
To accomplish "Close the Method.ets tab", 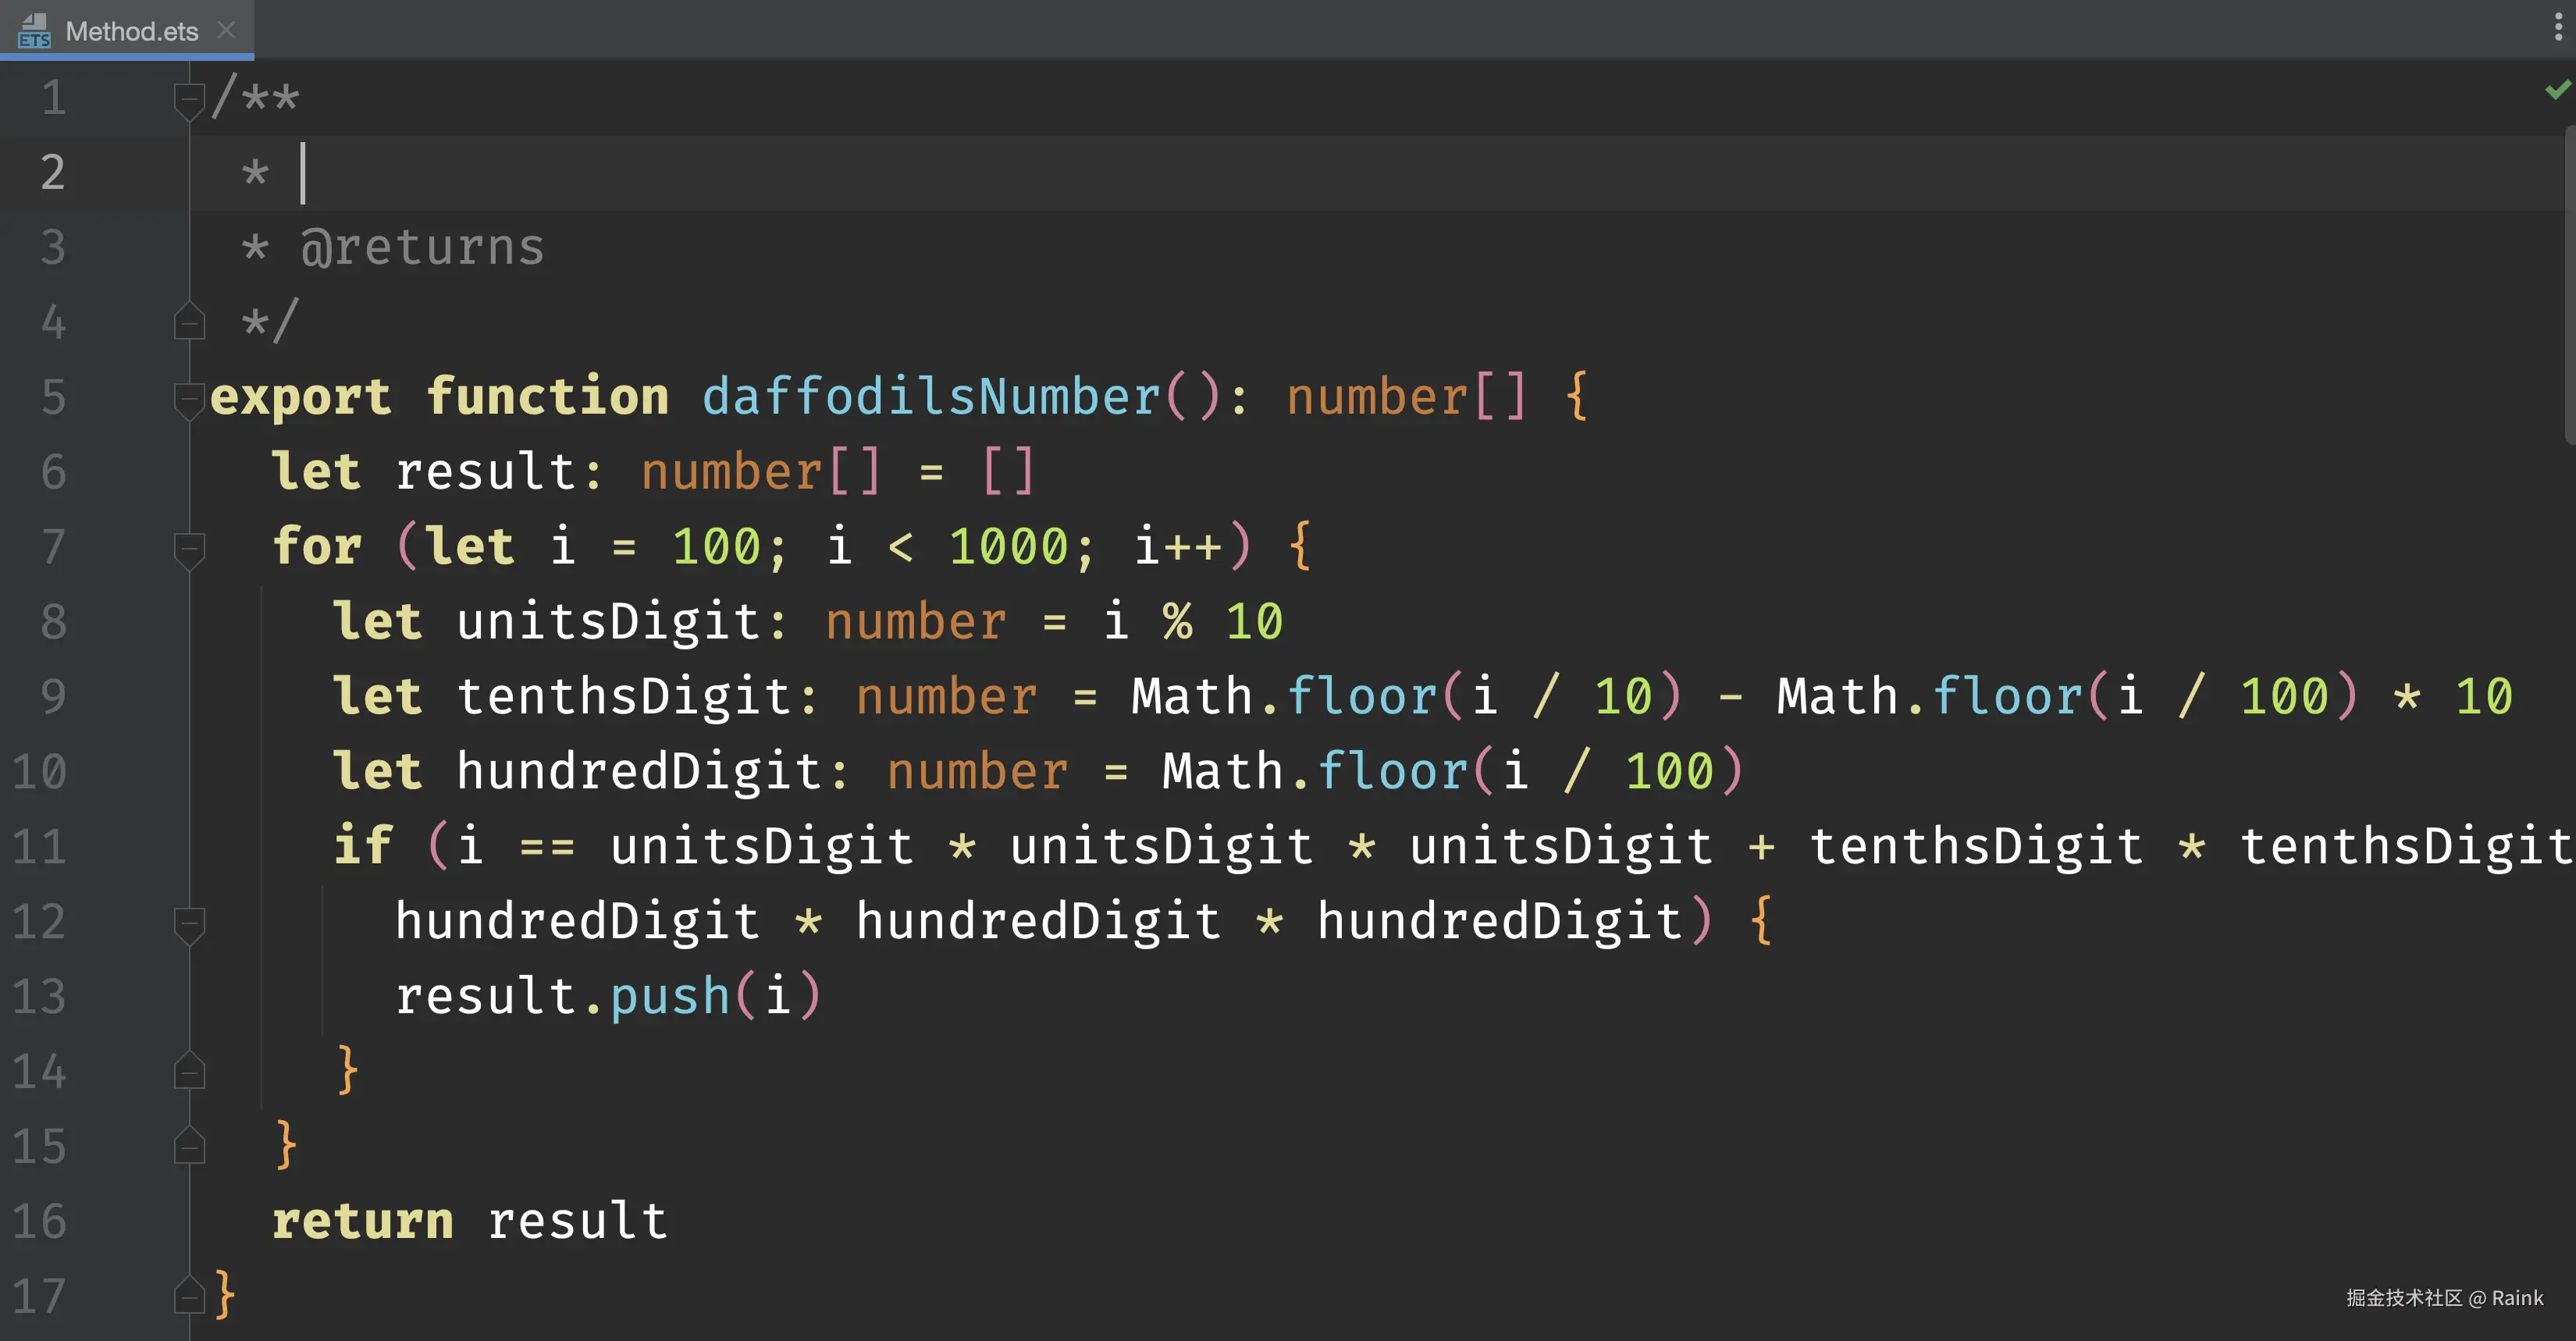I will pos(227,30).
